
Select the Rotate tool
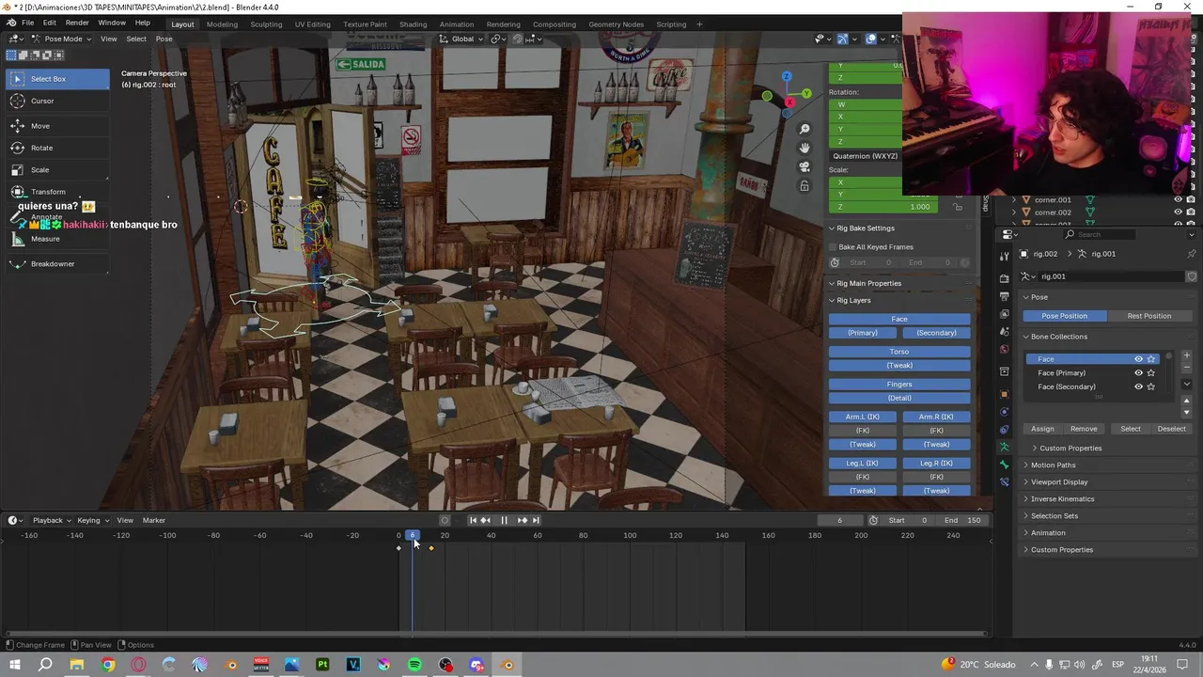coord(56,148)
